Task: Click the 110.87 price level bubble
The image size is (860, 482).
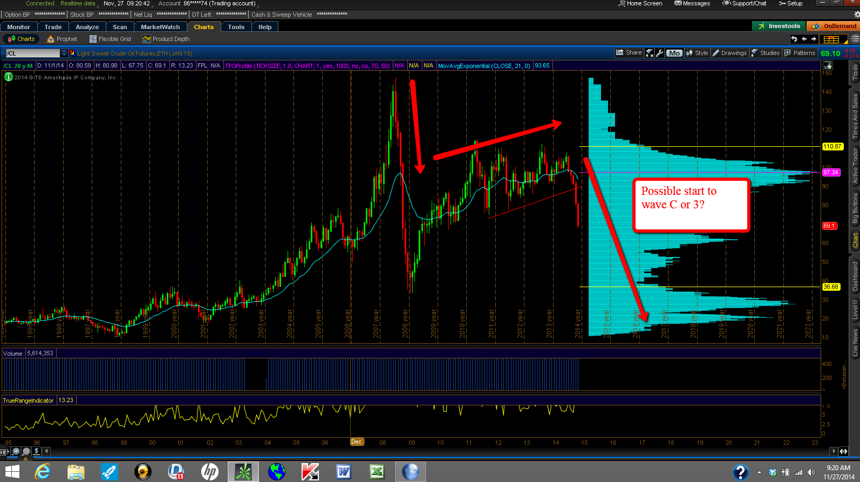Action: coord(832,146)
